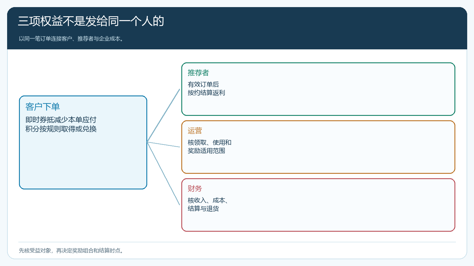Click the text 奖励适用范围
The width and height of the screenshot is (474, 266).
click(206, 151)
